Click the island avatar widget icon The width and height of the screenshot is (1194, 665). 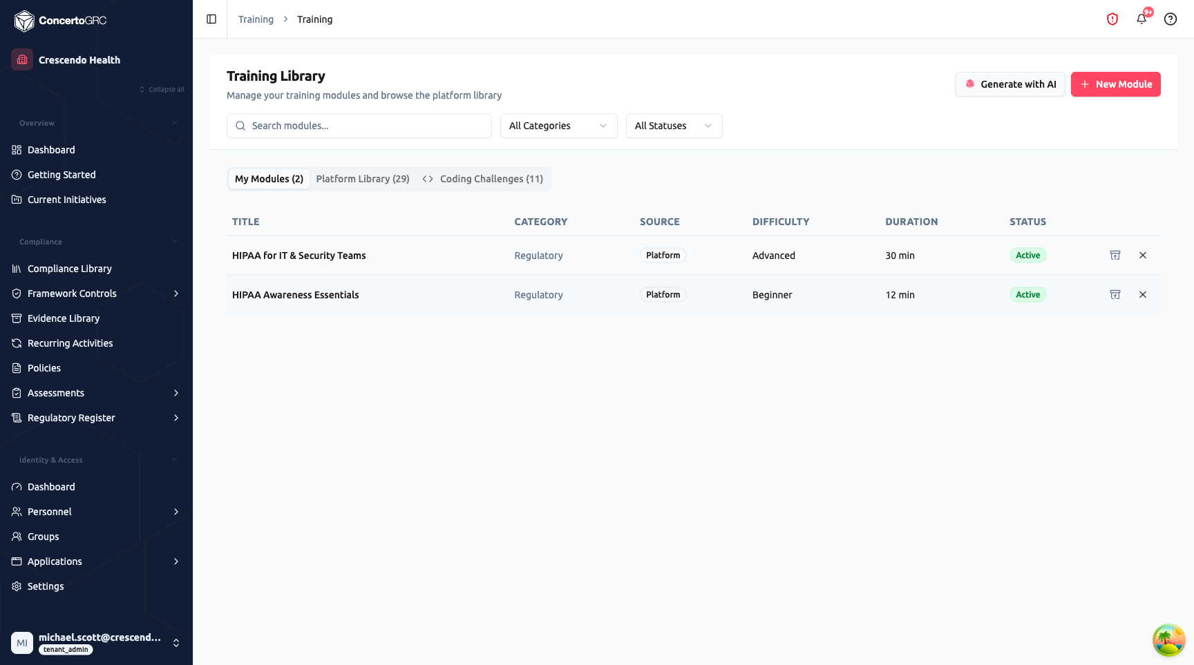1169,640
